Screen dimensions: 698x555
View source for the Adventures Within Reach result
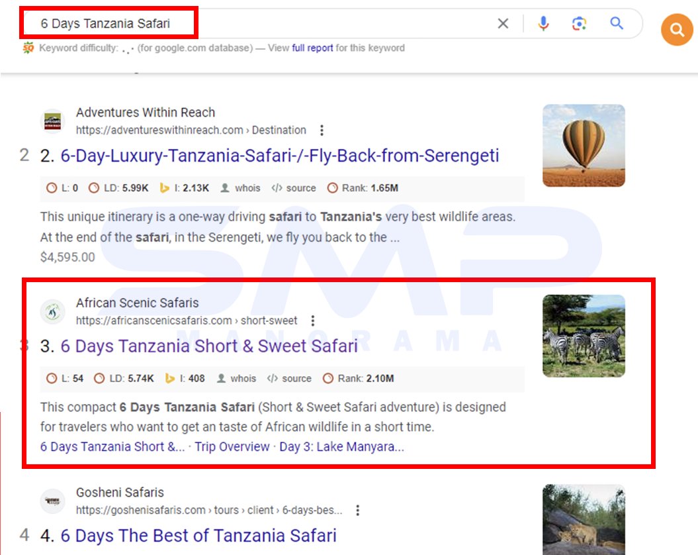point(294,188)
